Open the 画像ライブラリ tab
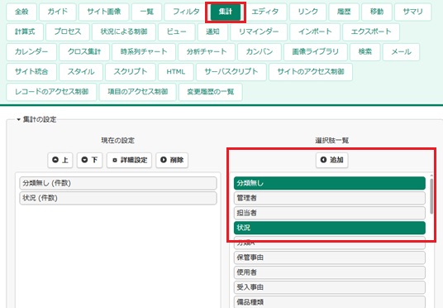 coord(315,52)
